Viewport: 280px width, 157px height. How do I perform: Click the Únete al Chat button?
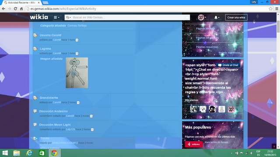[228, 65]
